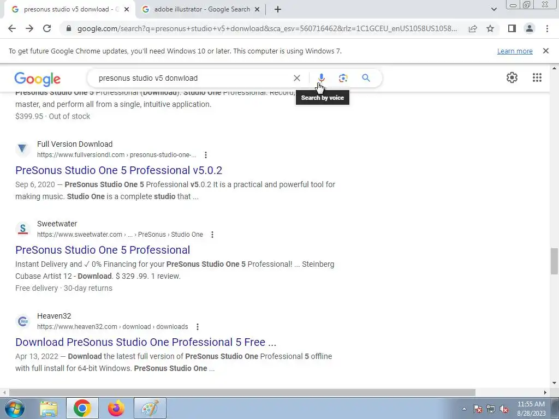The image size is (559, 419).
Task: Show hidden system tray icons
Action: click(x=464, y=409)
